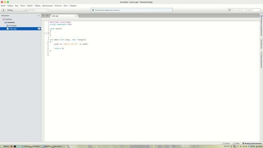Click the '#include <iostream>' line

(60, 22)
